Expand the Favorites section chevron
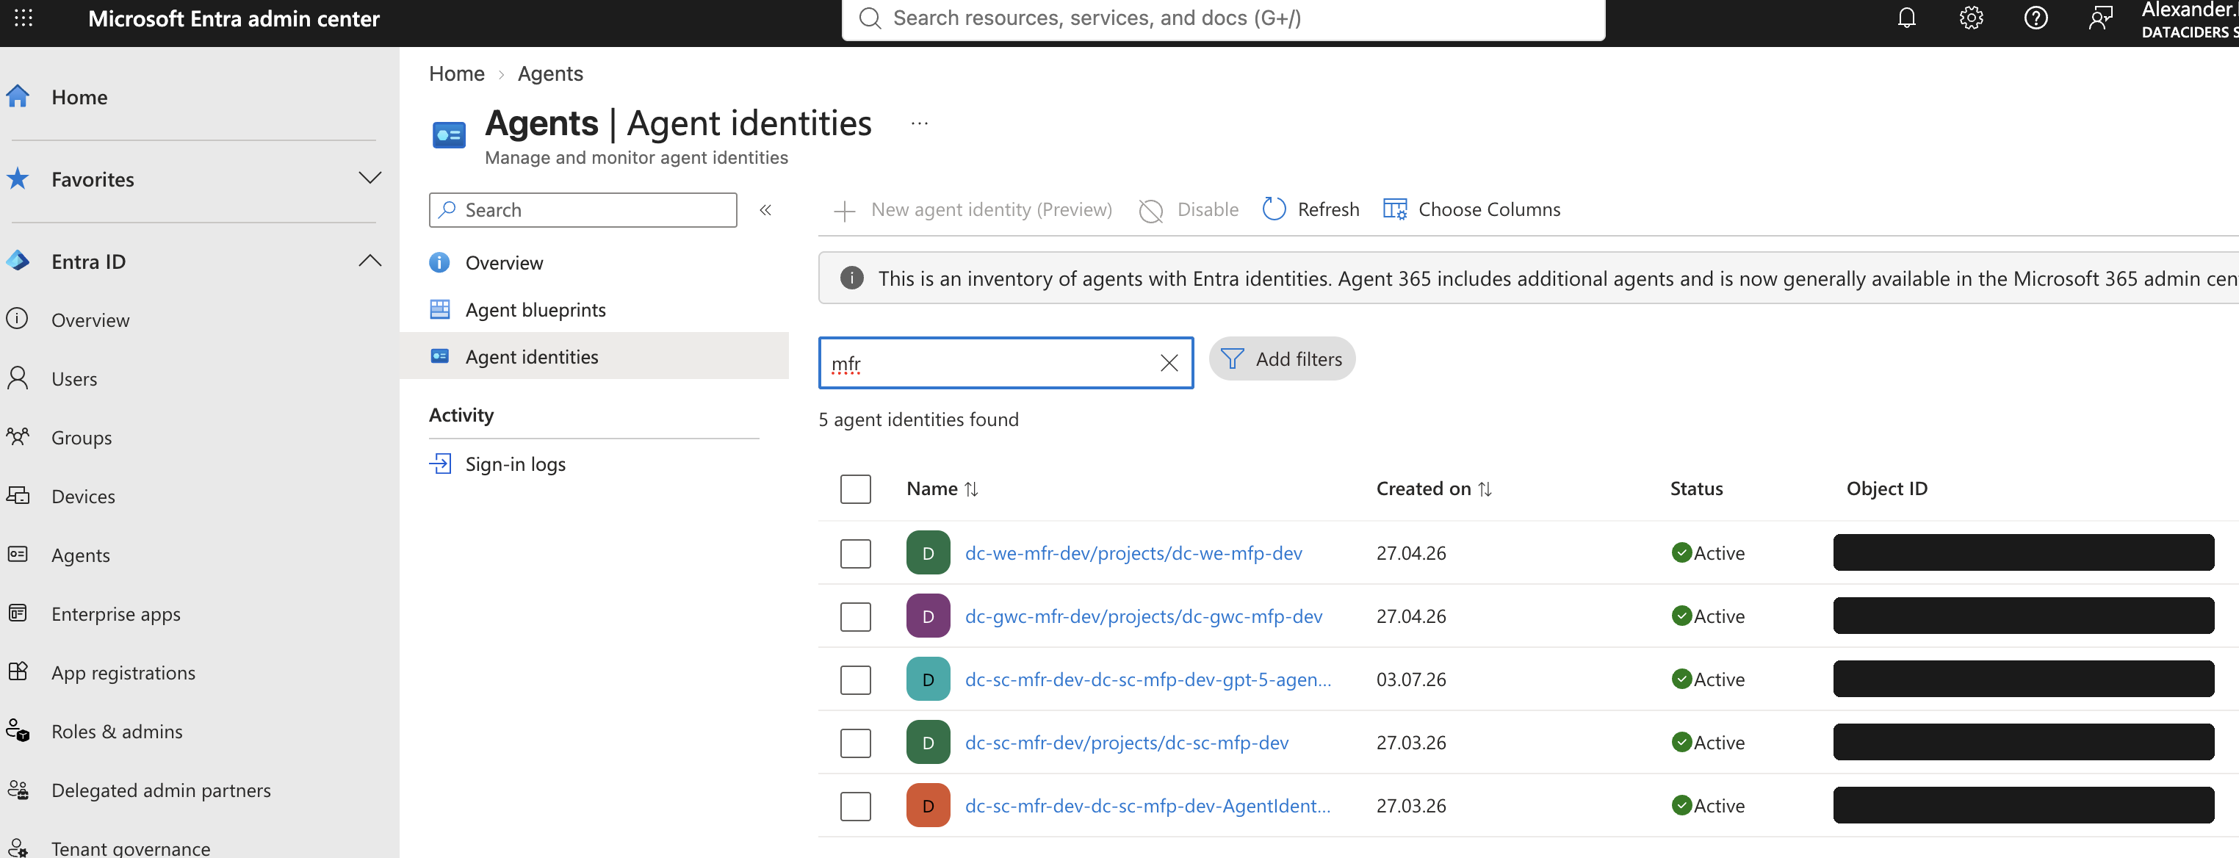The width and height of the screenshot is (2239, 858). click(369, 179)
